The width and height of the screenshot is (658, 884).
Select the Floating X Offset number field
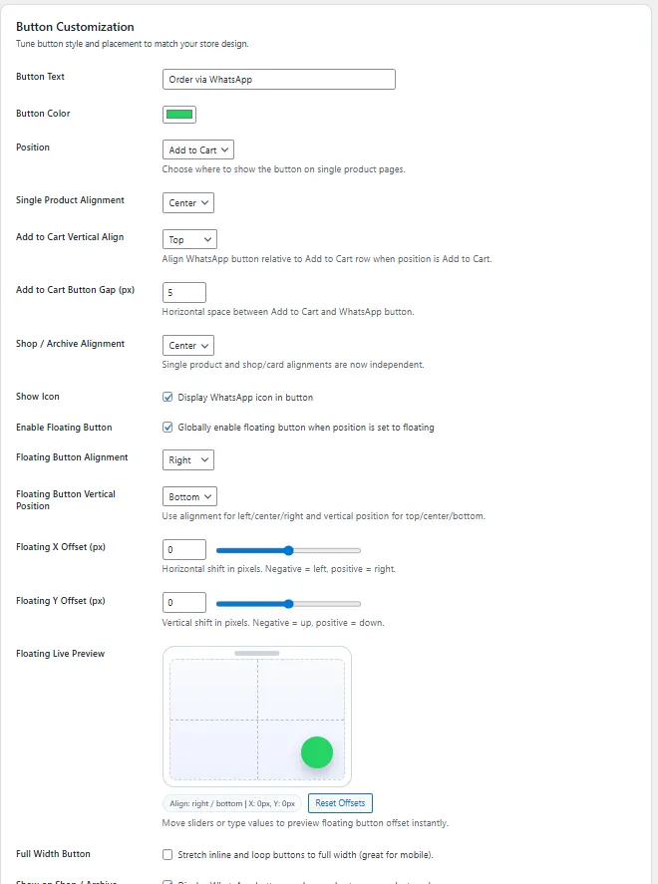184,549
